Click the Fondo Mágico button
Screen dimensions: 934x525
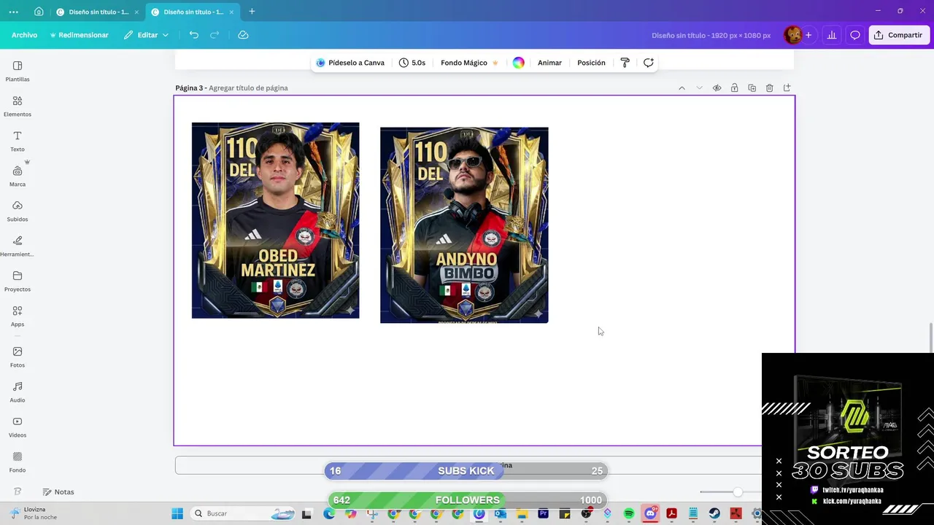tap(469, 63)
